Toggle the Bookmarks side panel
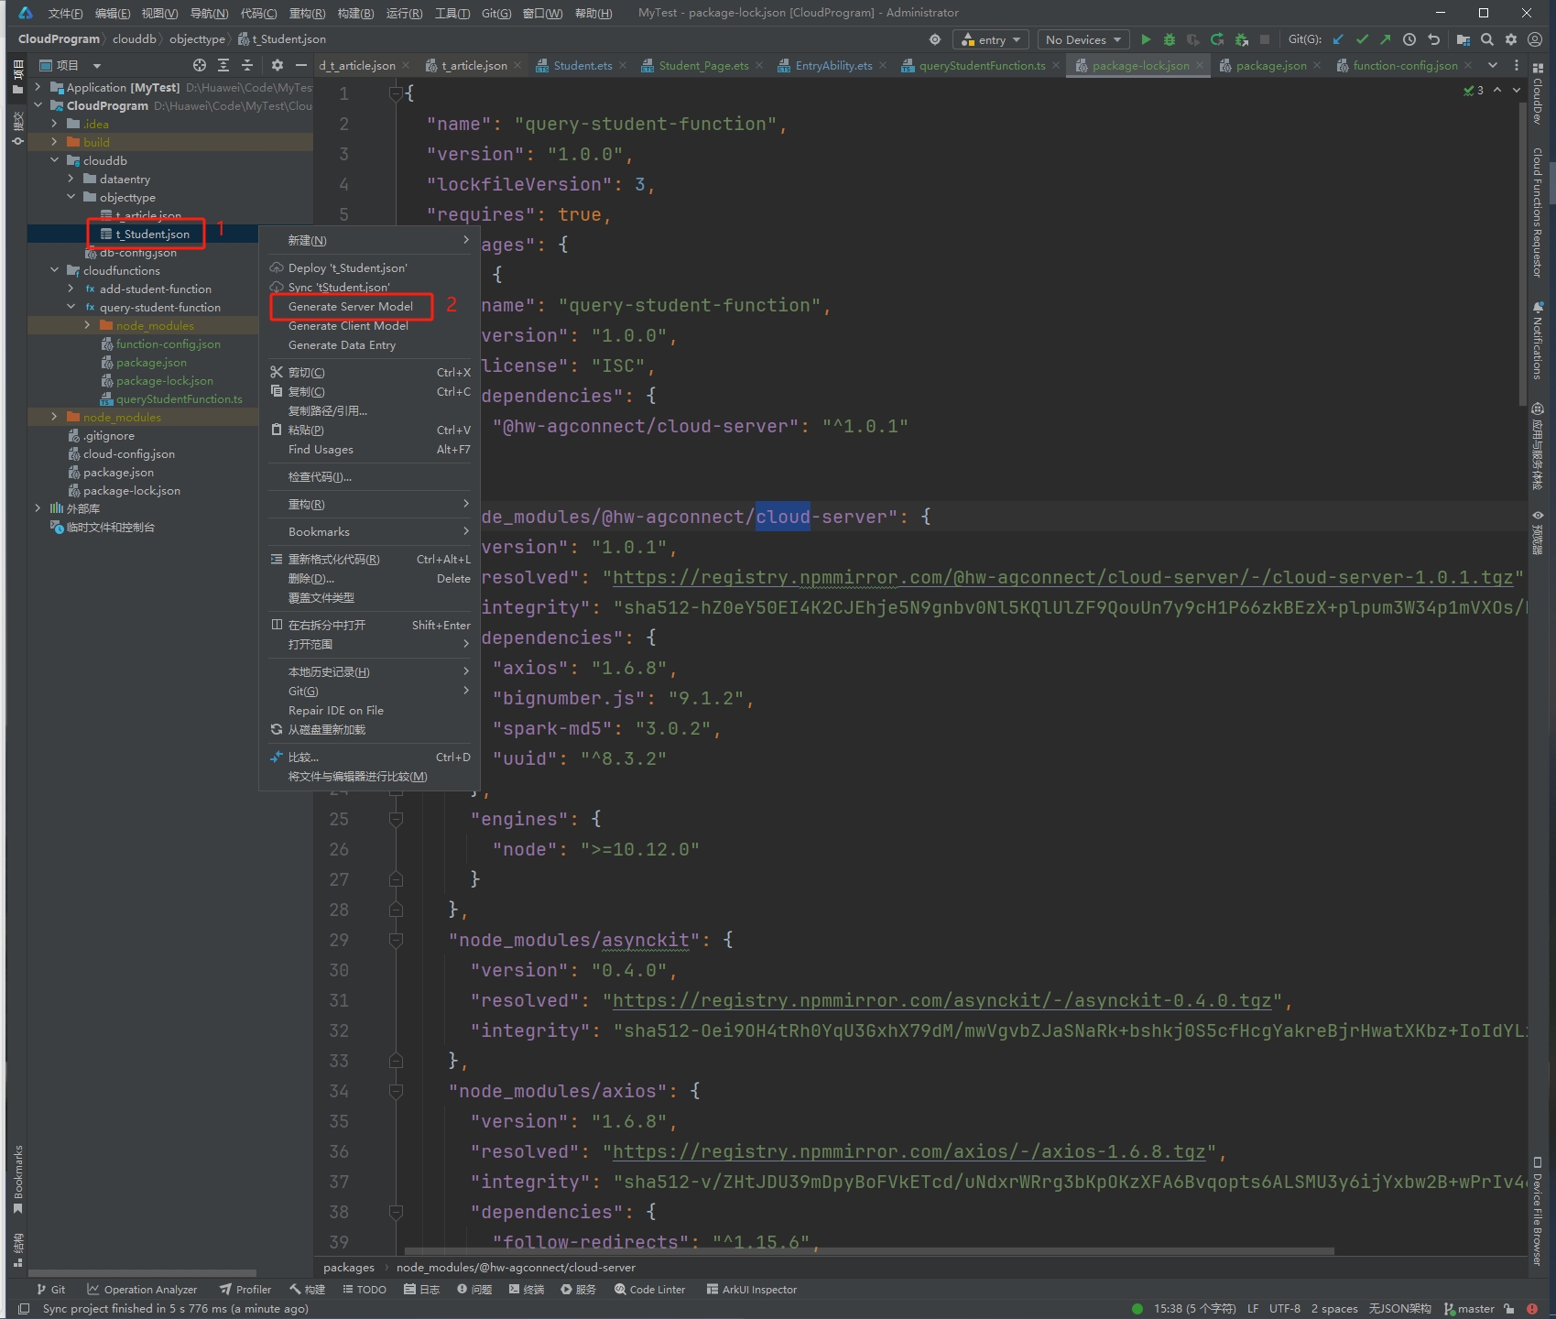The width and height of the screenshot is (1556, 1319). tap(17, 1180)
